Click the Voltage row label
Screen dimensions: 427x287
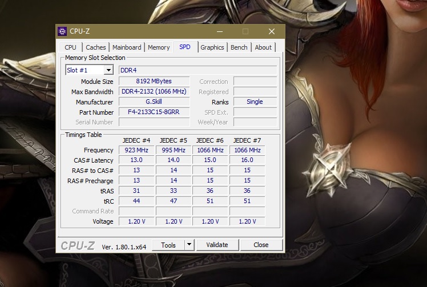tap(103, 221)
